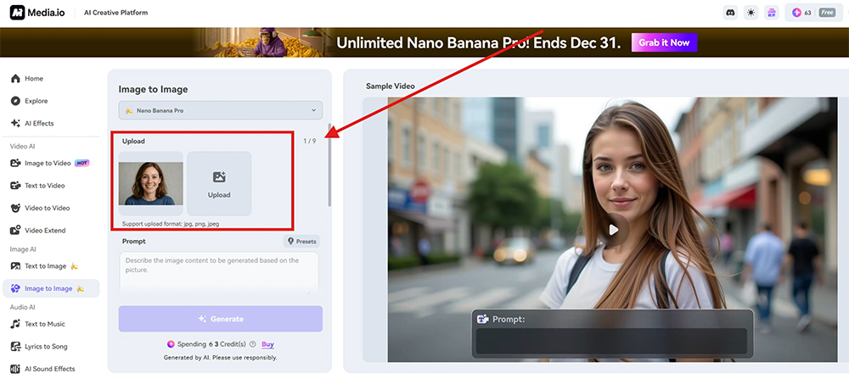Open the gift rewards icon
This screenshot has height=379, width=849.
pos(771,13)
